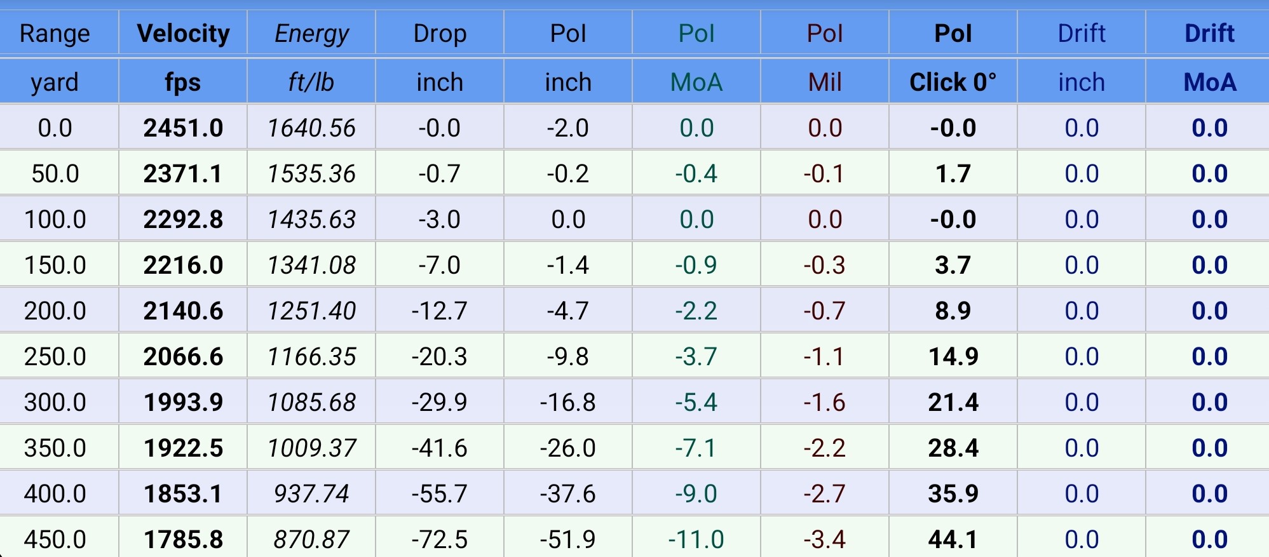The width and height of the screenshot is (1269, 557).
Task: Click the Pol inch value -37.6
Action: tap(567, 493)
